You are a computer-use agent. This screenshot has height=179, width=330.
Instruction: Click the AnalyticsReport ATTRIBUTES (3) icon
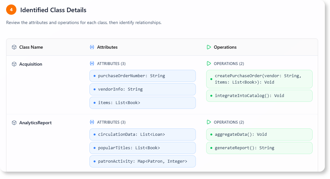click(92, 122)
